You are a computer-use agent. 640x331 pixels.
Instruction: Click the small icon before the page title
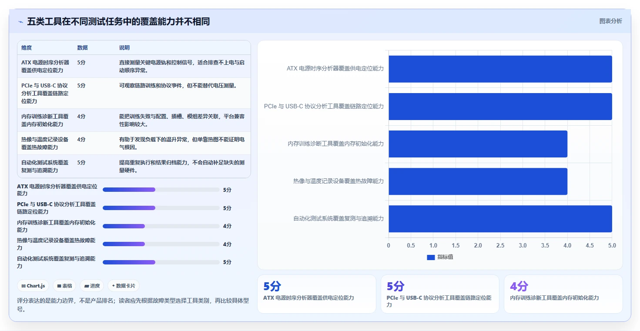(20, 22)
